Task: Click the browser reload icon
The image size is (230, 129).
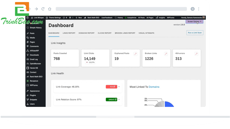Action: click(43, 9)
